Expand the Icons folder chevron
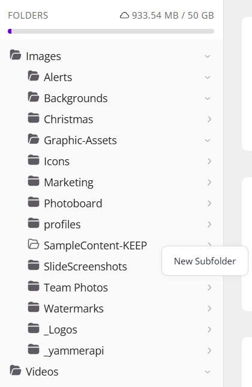 click(x=209, y=161)
